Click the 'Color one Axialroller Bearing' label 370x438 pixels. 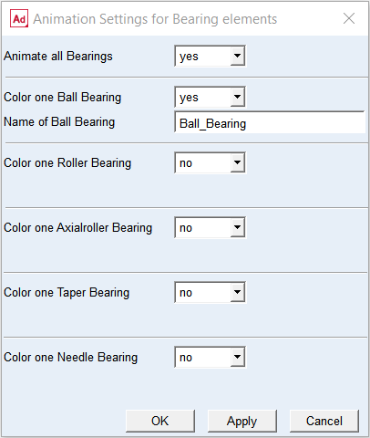(x=77, y=228)
